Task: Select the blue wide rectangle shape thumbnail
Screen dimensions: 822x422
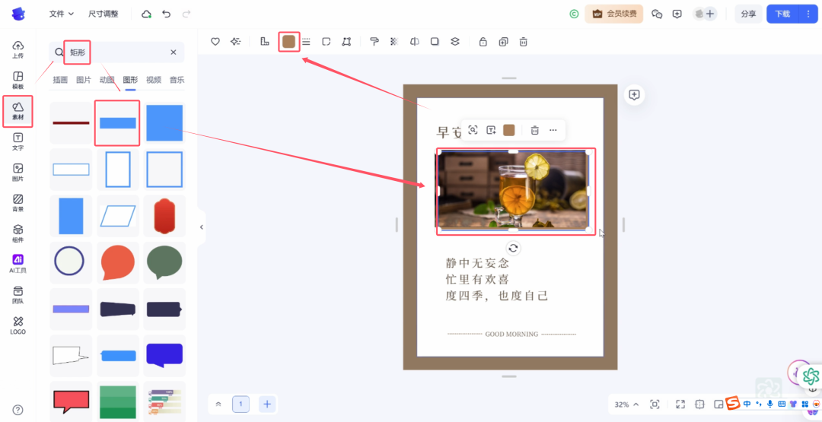Action: pos(117,123)
